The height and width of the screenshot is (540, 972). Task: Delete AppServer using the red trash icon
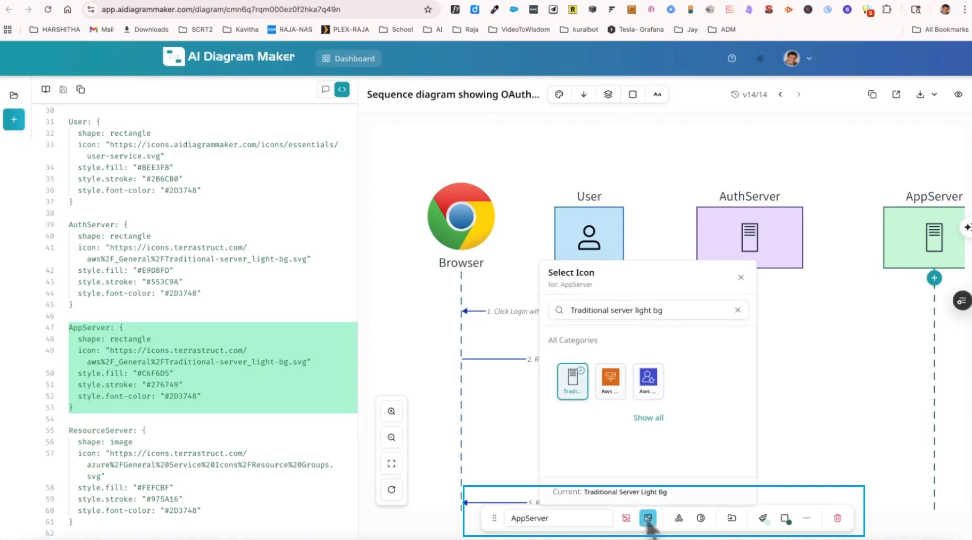coord(837,518)
